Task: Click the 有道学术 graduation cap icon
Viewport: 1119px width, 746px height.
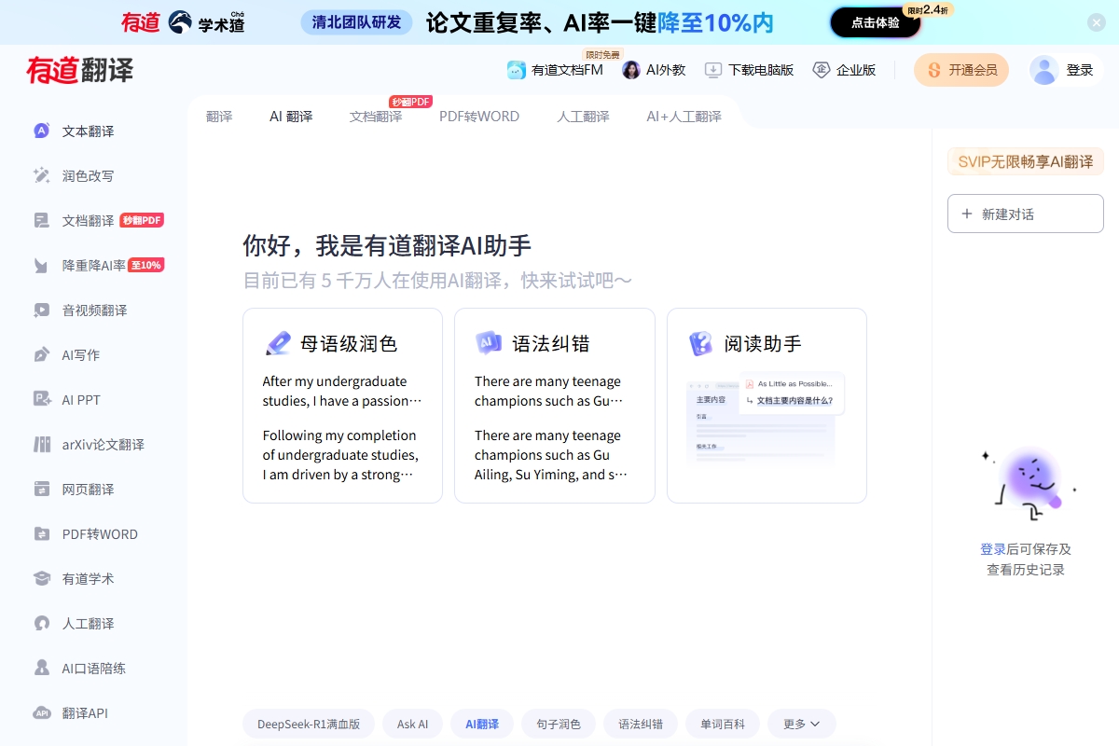Action: [41, 579]
